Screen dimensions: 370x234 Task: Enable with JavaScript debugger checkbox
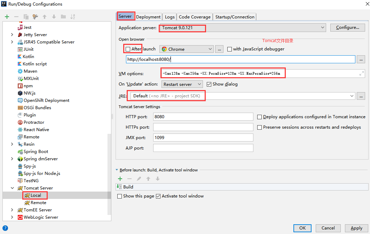(x=229, y=49)
